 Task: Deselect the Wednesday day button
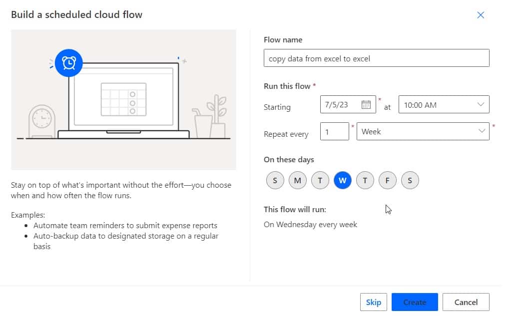coord(342,180)
